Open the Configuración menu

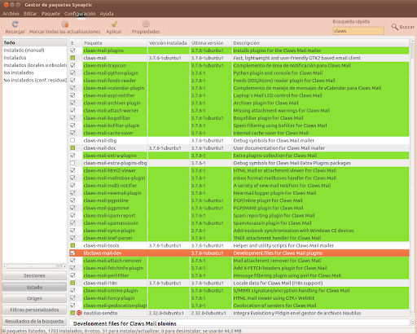80,14
